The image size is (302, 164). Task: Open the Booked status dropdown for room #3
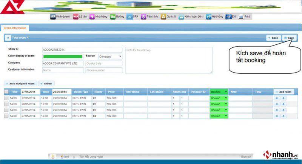pos(219,110)
